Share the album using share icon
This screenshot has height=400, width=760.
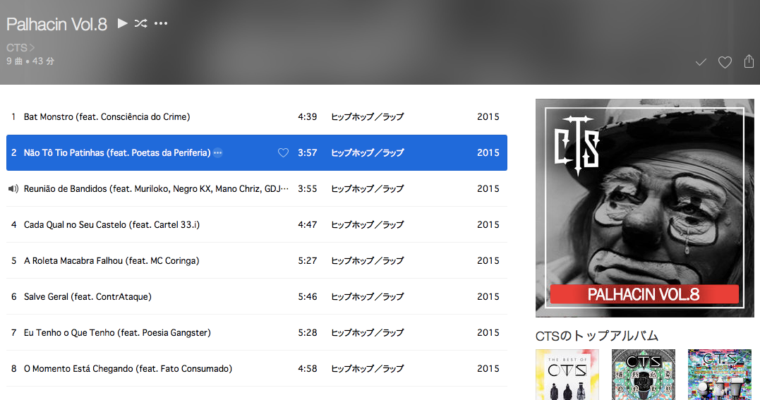pyautogui.click(x=749, y=61)
